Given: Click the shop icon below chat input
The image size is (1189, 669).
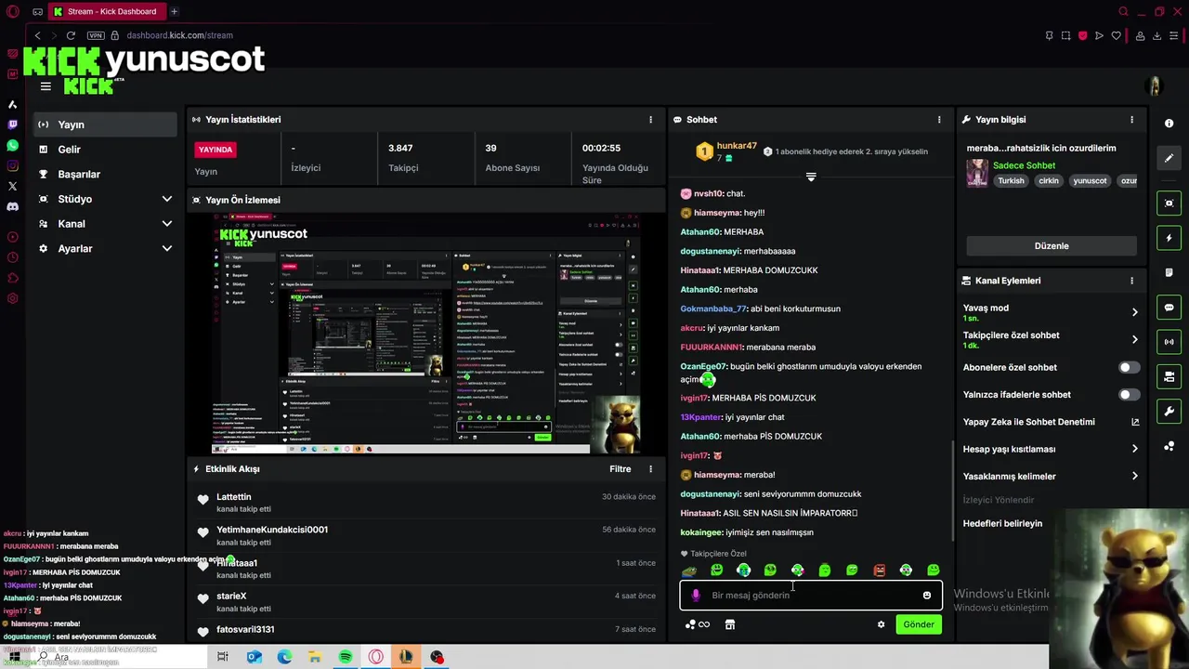Looking at the screenshot, I should point(730,624).
